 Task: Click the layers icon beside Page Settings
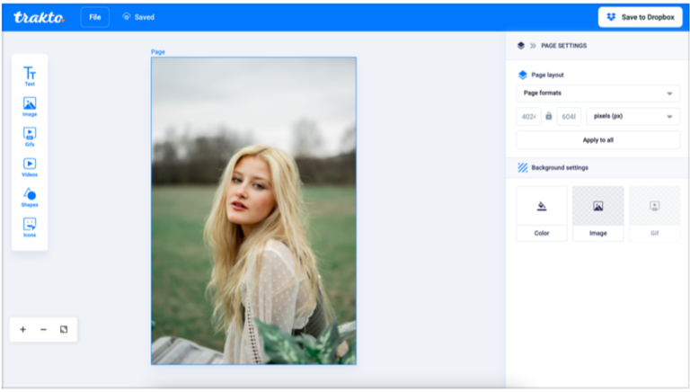point(521,45)
